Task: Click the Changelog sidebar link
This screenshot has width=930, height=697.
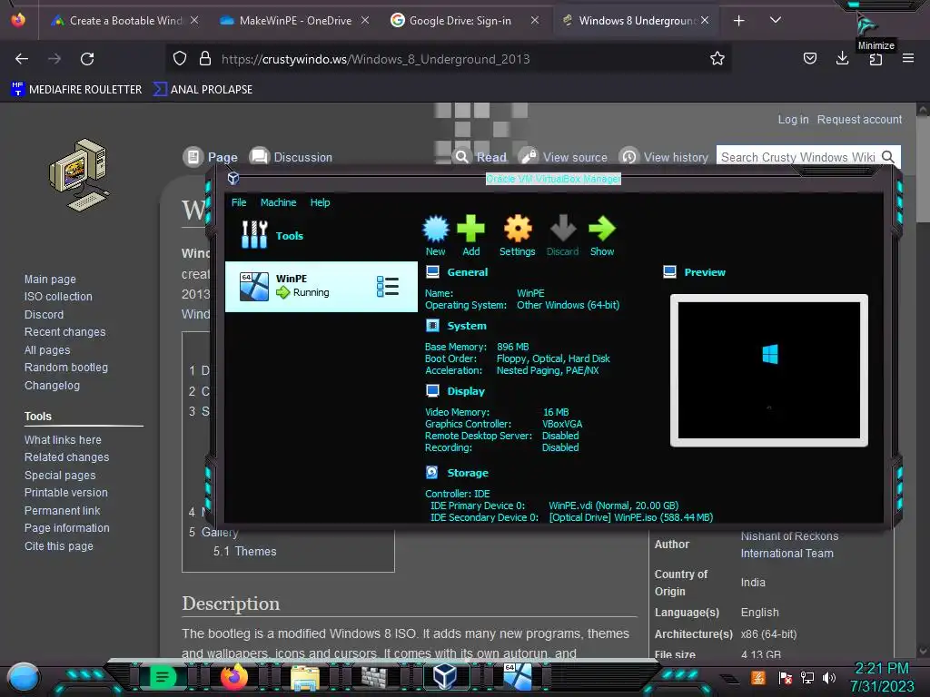Action: click(52, 385)
